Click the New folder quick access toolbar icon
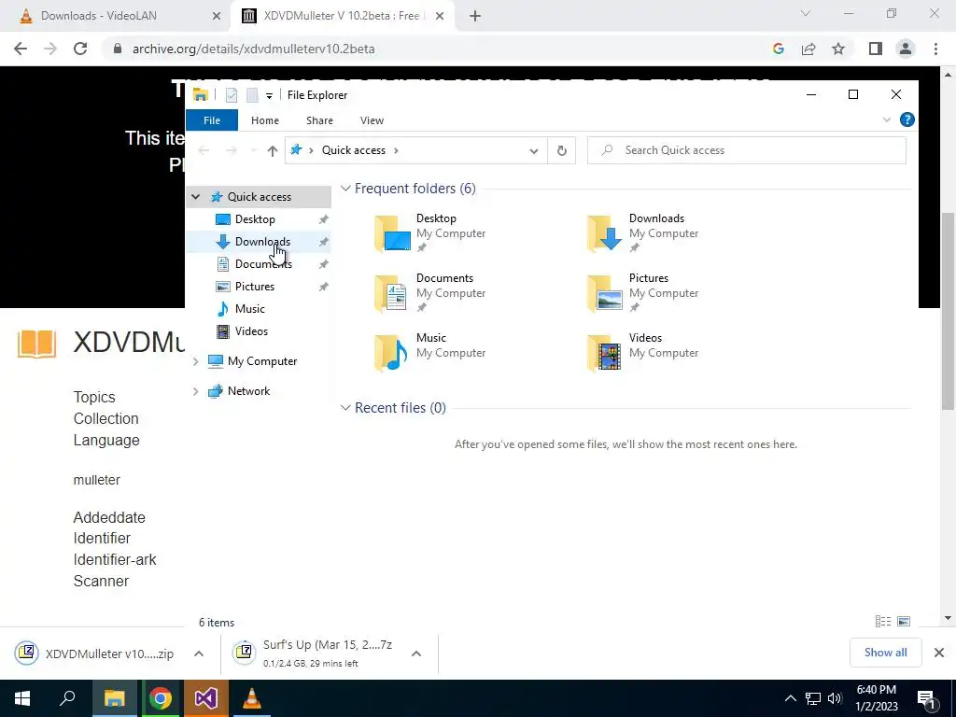956x717 pixels. pyautogui.click(x=252, y=95)
